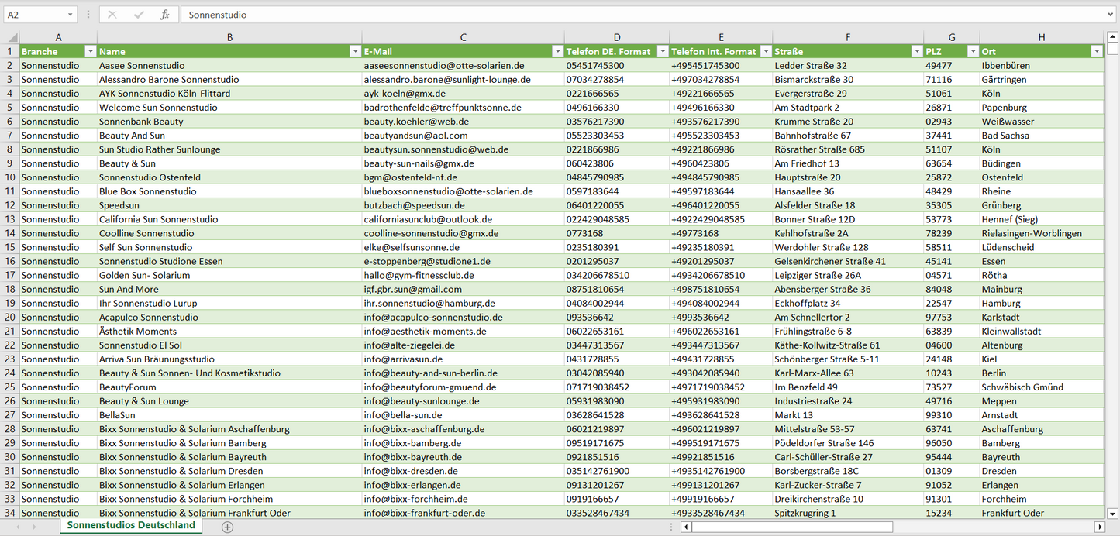The image size is (1120, 536).
Task: Click the Cancel X icon in formula bar
Action: point(112,15)
